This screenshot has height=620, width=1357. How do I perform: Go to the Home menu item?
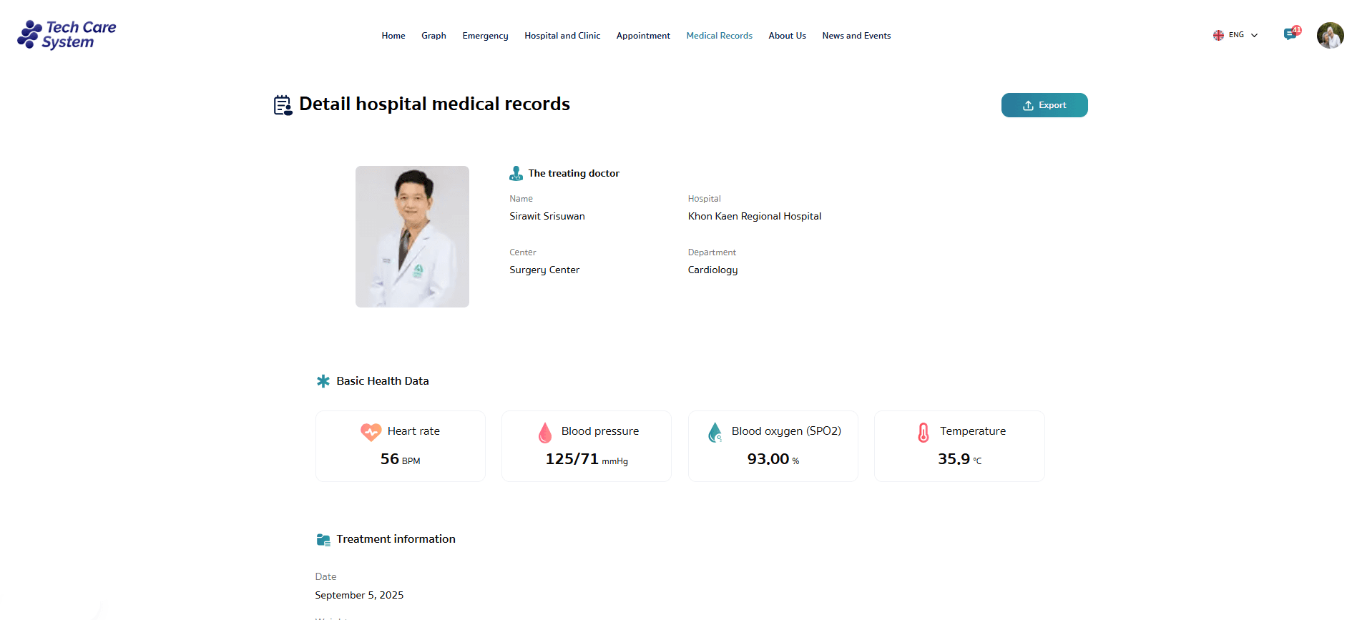tap(393, 36)
